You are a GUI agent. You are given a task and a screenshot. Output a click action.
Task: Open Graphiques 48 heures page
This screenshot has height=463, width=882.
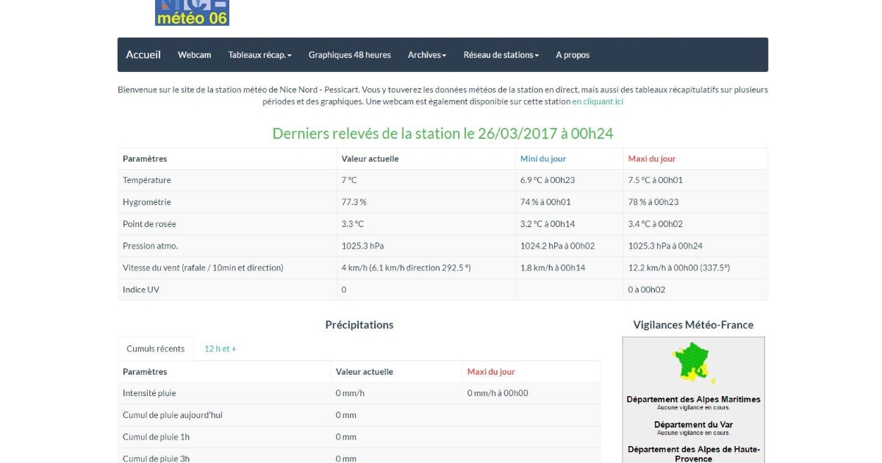click(x=350, y=55)
